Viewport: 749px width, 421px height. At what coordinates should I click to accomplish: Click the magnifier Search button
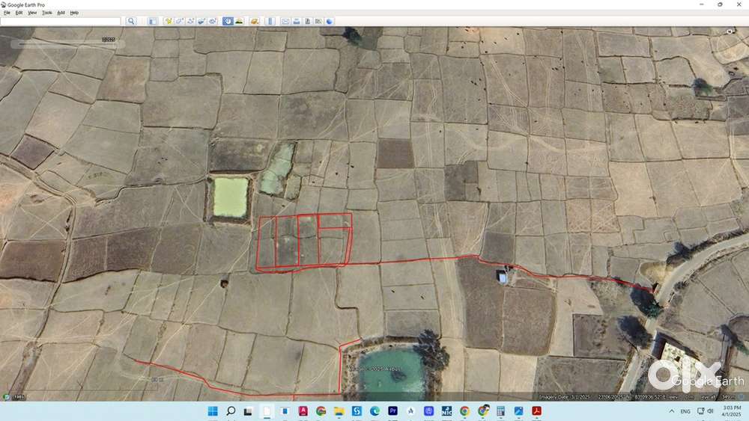[x=131, y=22]
